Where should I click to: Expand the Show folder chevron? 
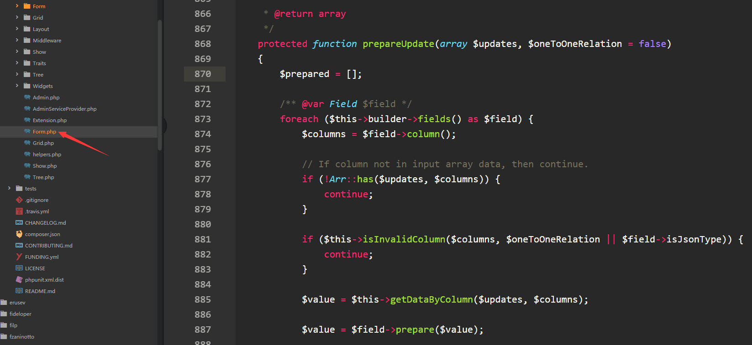[x=17, y=51]
